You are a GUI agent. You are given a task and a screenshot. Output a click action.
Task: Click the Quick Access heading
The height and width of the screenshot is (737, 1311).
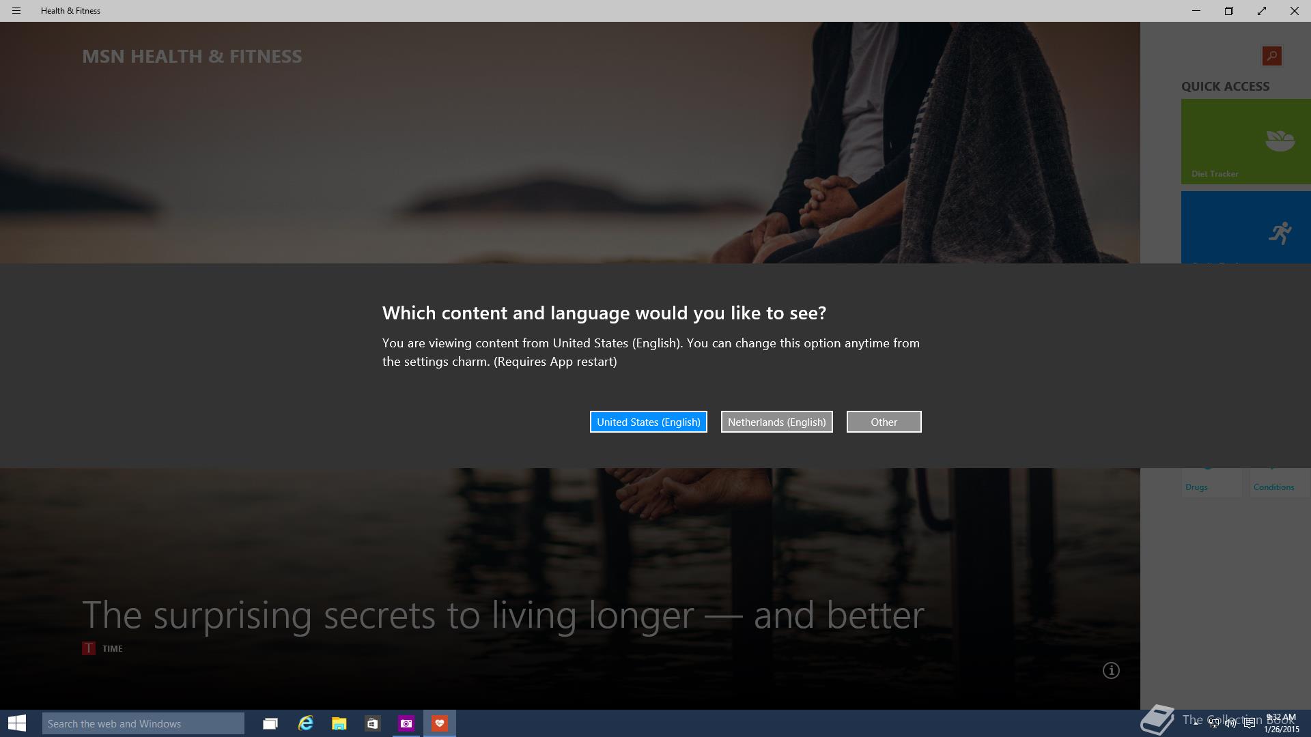point(1225,87)
